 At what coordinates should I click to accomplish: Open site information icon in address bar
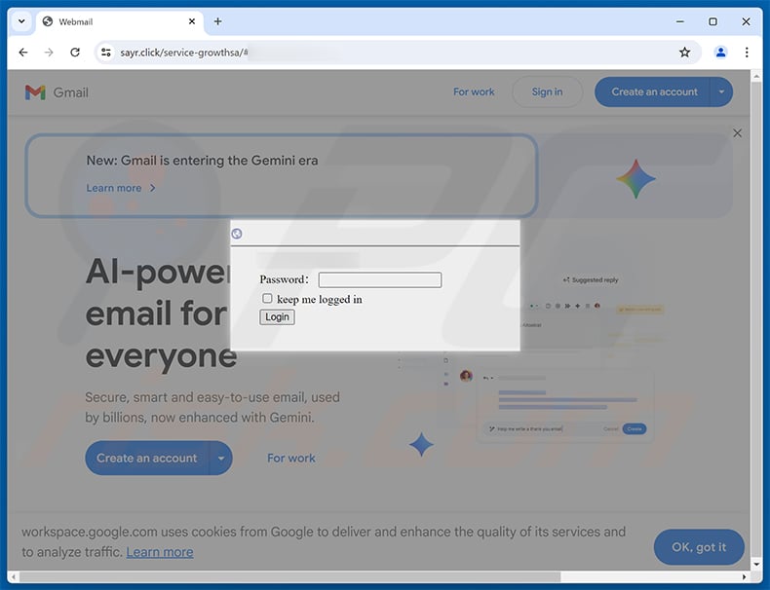point(105,52)
